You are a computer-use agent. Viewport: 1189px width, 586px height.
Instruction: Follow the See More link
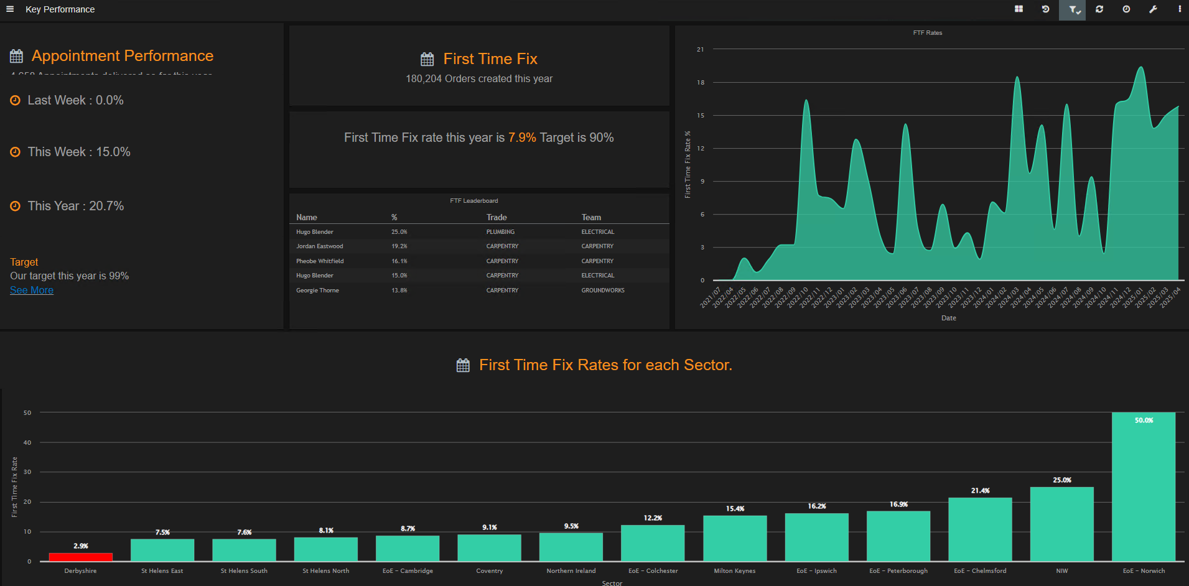32,290
